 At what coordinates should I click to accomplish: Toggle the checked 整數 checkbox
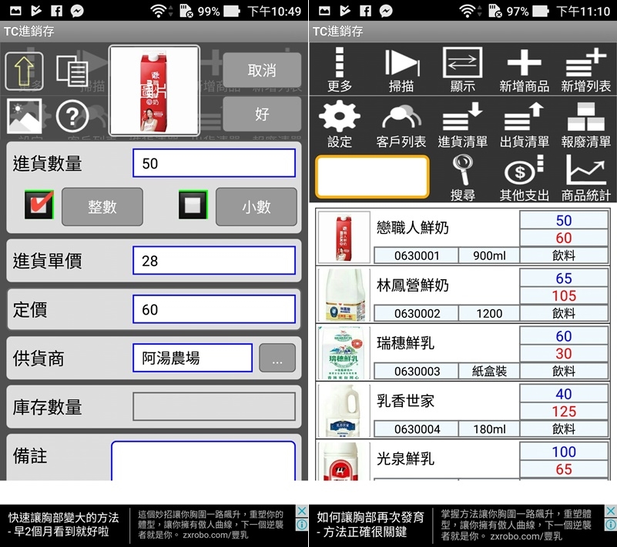pos(39,205)
